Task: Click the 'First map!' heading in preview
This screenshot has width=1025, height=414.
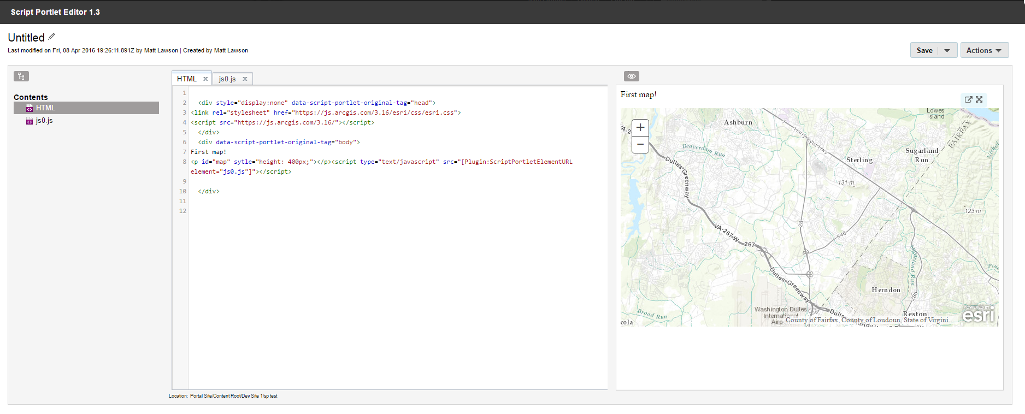Action: pyautogui.click(x=639, y=94)
